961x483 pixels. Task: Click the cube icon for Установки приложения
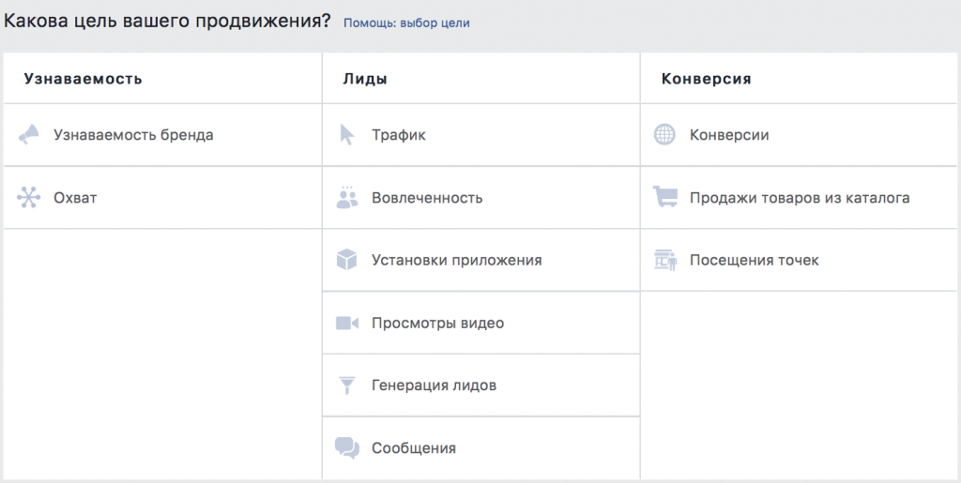tap(347, 260)
